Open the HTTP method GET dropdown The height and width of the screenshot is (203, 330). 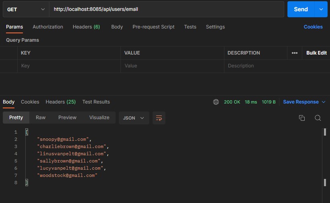(x=26, y=9)
